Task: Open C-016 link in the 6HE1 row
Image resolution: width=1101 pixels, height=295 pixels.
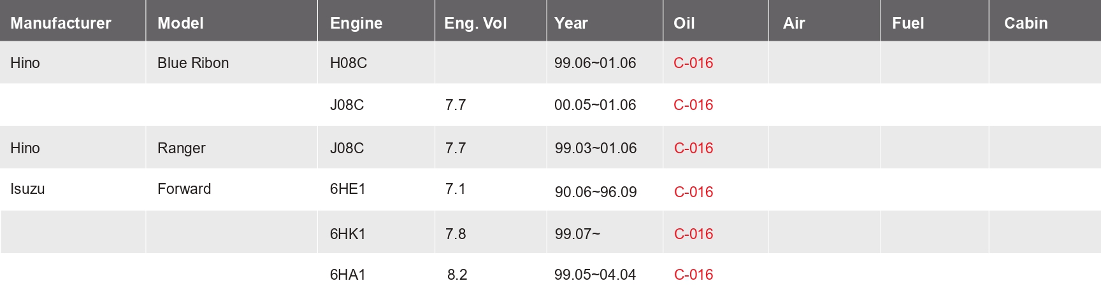Action: pos(693,192)
